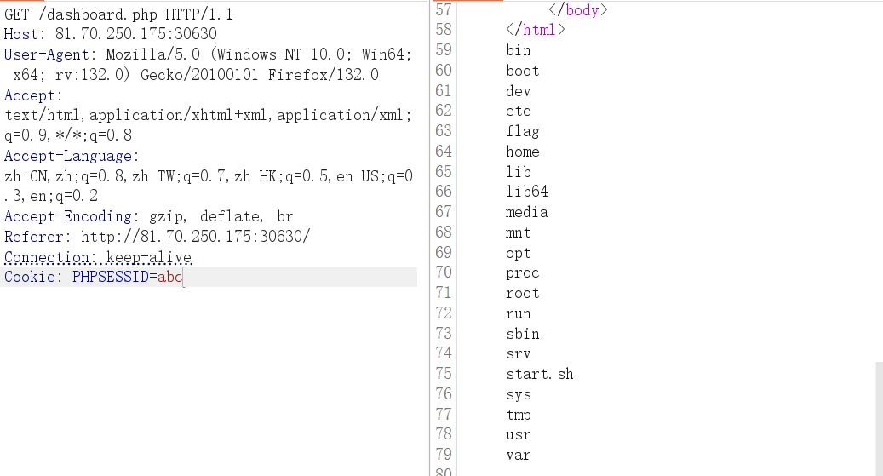883x476 pixels.
Task: Click the Host header line
Action: tap(110, 34)
